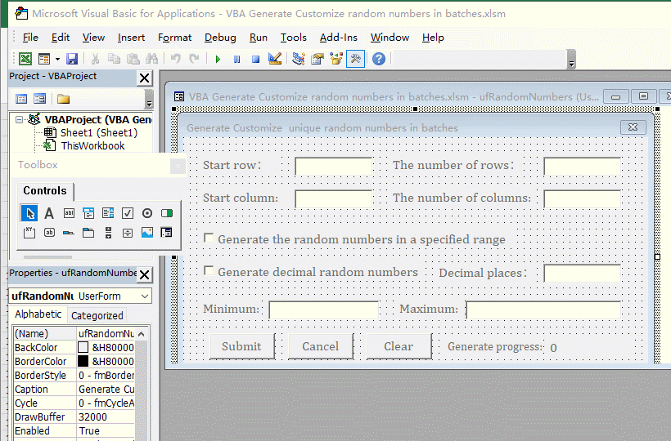Select the ComboBox control tool
This screenshot has height=441, width=671.
pos(88,213)
